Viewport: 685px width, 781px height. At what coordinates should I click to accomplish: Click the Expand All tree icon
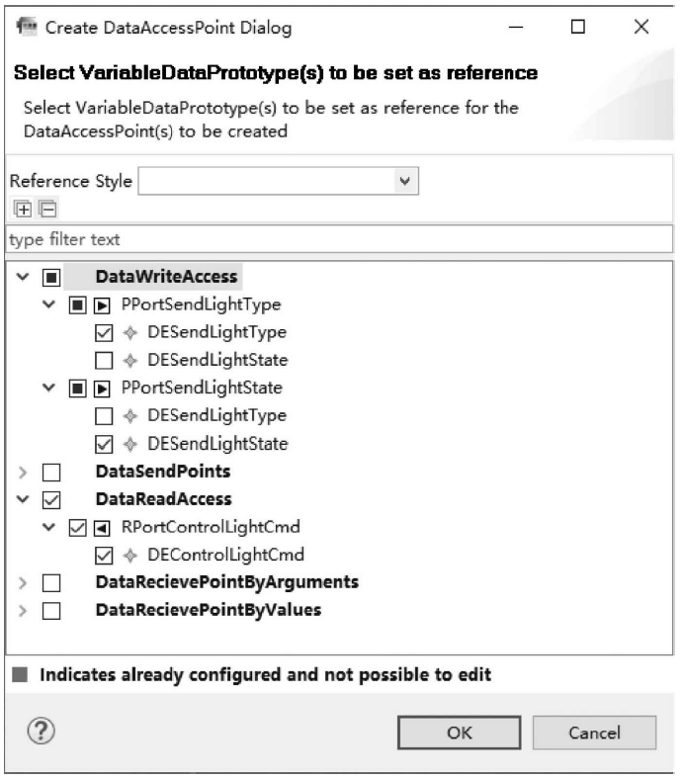21,209
